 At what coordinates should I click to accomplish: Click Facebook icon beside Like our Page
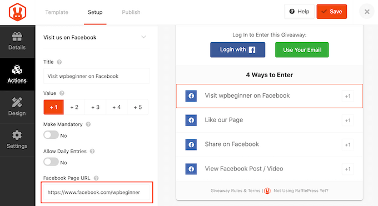point(191,120)
